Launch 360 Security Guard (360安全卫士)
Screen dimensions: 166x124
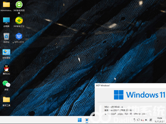click(x=19, y=22)
